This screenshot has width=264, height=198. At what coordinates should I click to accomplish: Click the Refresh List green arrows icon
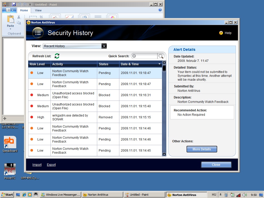click(57, 56)
